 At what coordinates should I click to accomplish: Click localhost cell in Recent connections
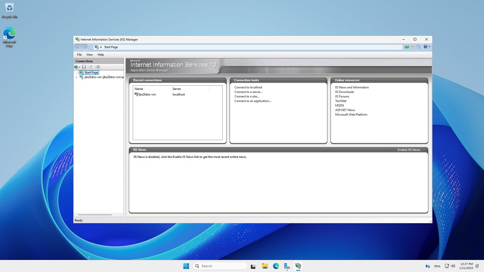pos(178,94)
